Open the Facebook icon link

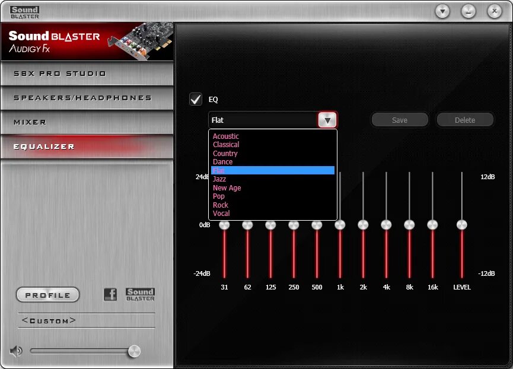pyautogui.click(x=110, y=294)
